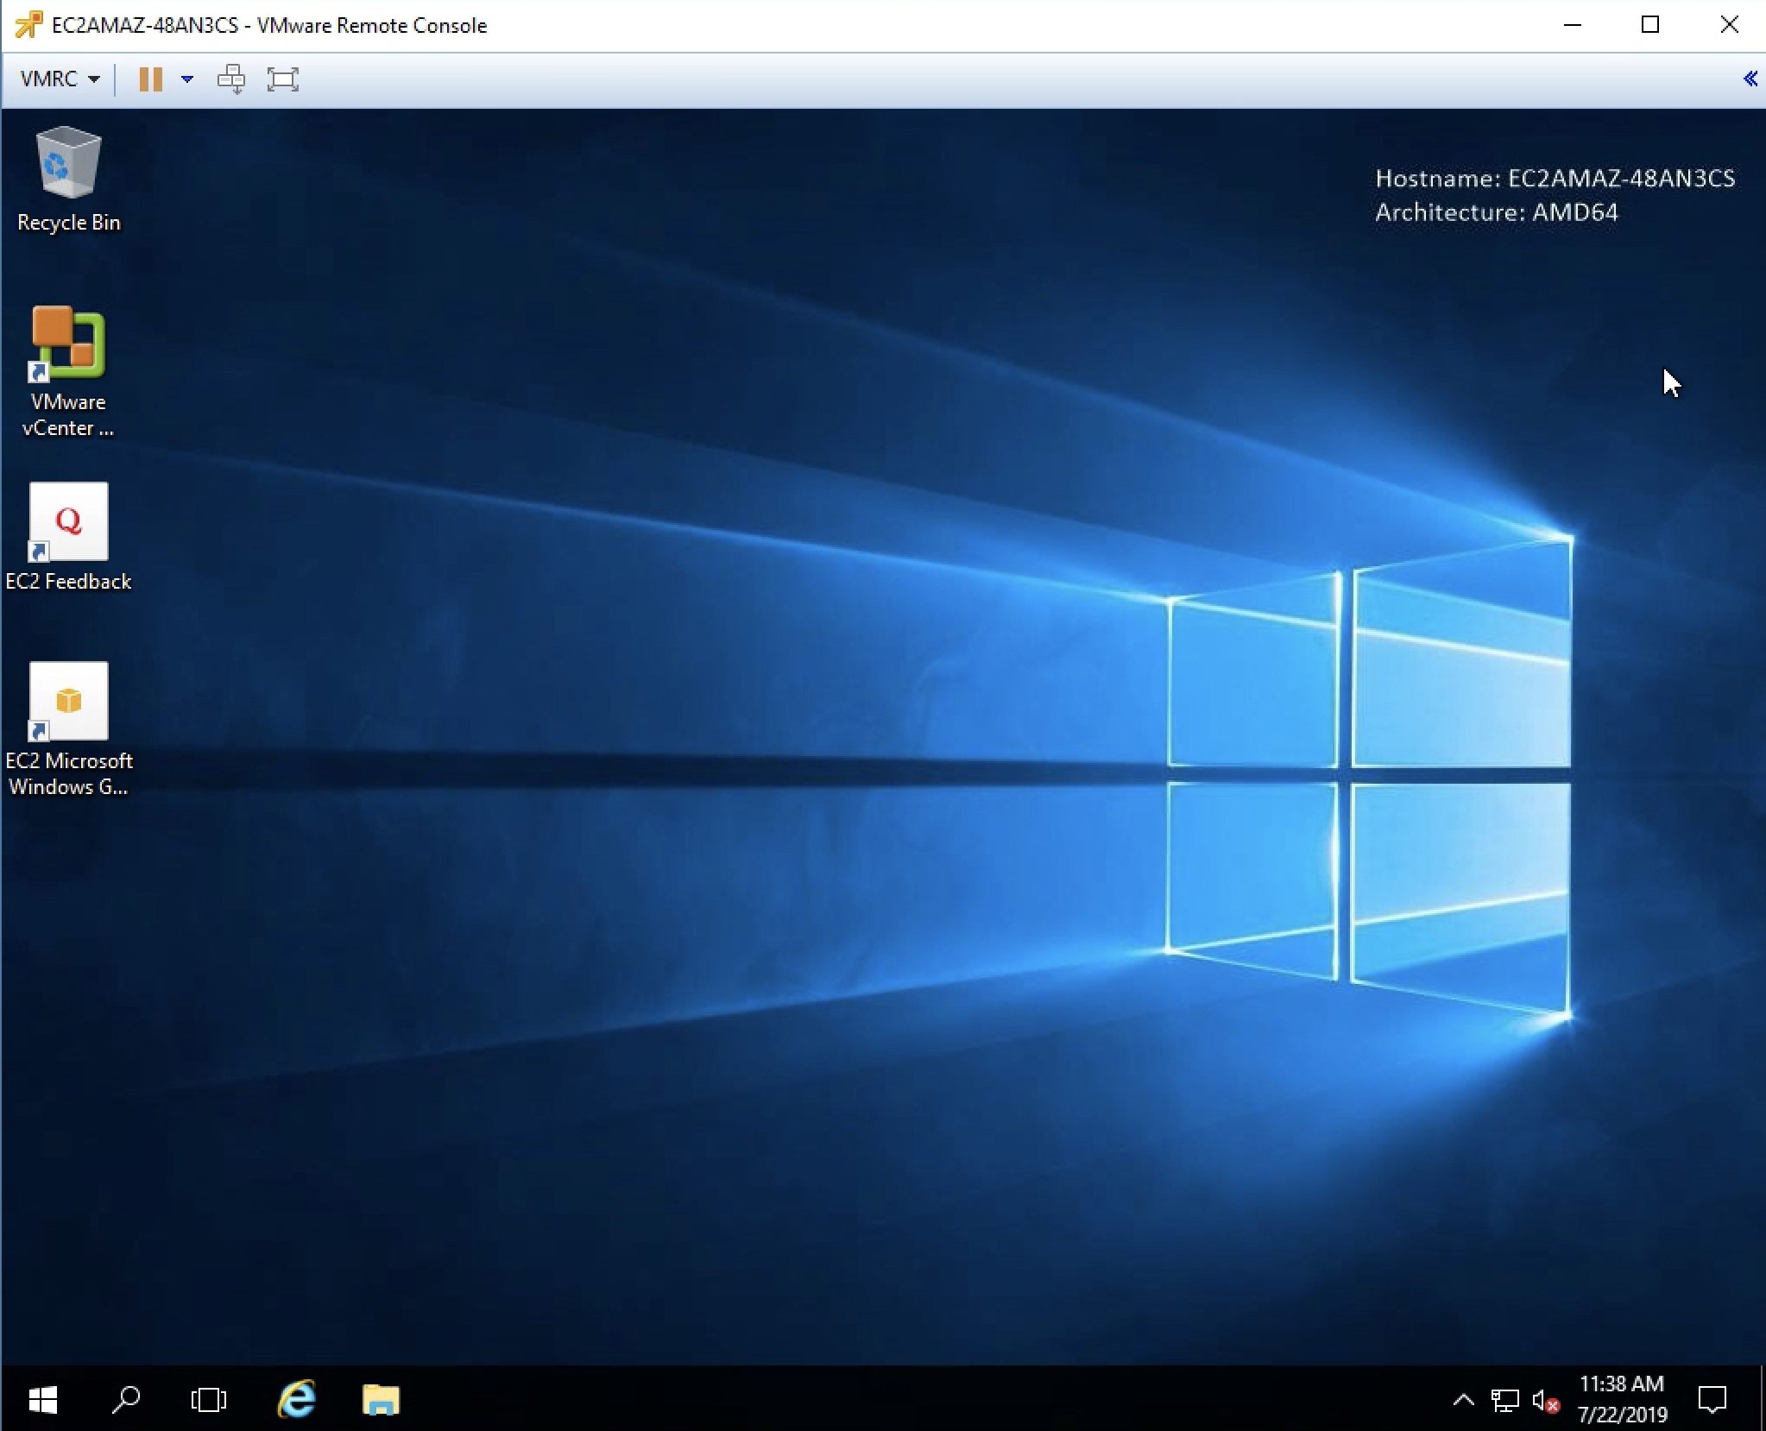Click the orange pause VM button
The height and width of the screenshot is (1431, 1766).
(150, 79)
